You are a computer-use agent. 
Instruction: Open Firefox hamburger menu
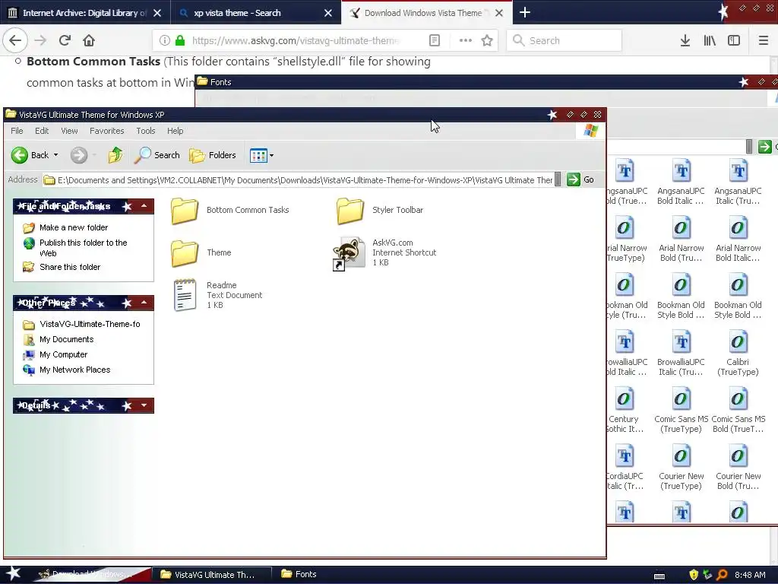click(x=764, y=41)
